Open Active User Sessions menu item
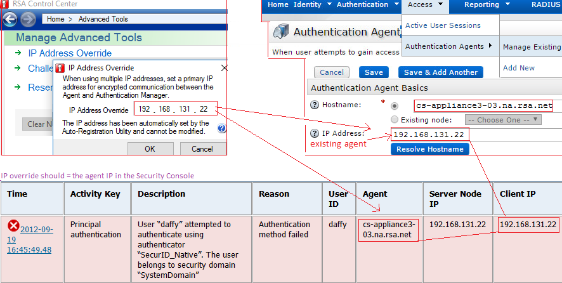 [x=443, y=25]
